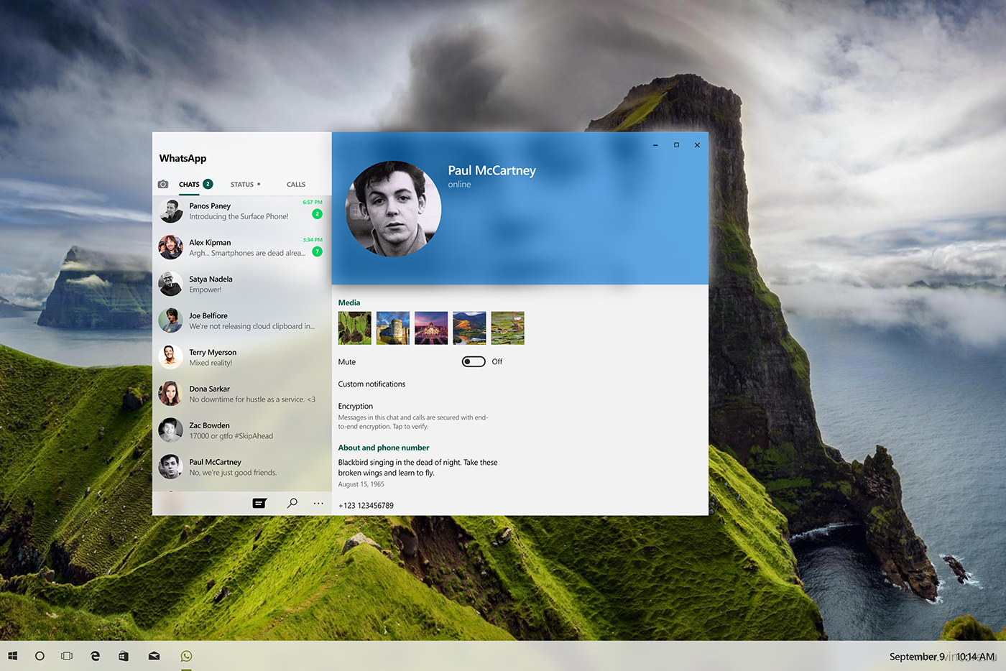Click Satya Nadela's avatar picture
This screenshot has width=1006, height=671.
click(x=170, y=284)
